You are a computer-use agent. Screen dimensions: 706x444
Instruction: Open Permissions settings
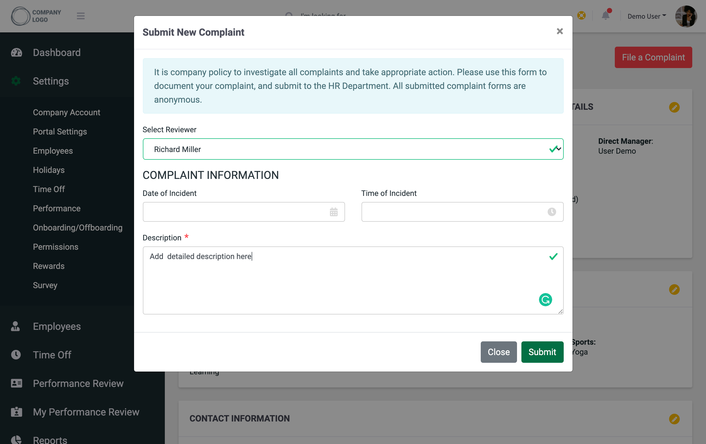(x=55, y=247)
